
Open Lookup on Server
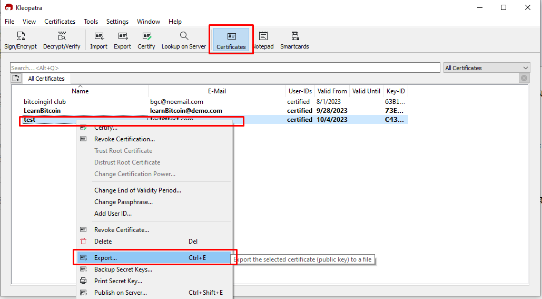(x=183, y=41)
